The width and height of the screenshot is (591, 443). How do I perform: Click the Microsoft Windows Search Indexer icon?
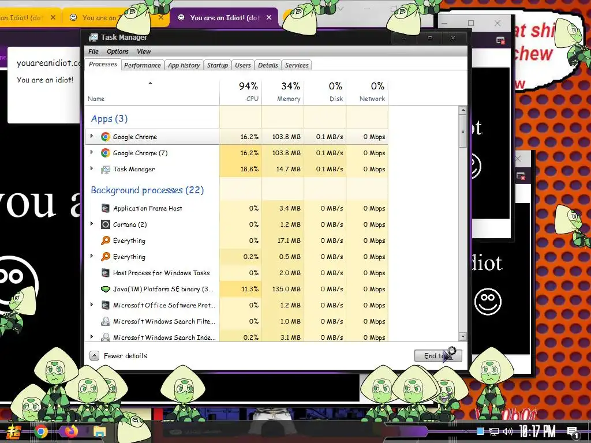[x=106, y=337]
